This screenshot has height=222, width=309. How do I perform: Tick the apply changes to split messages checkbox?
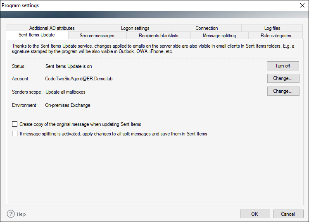click(x=14, y=134)
